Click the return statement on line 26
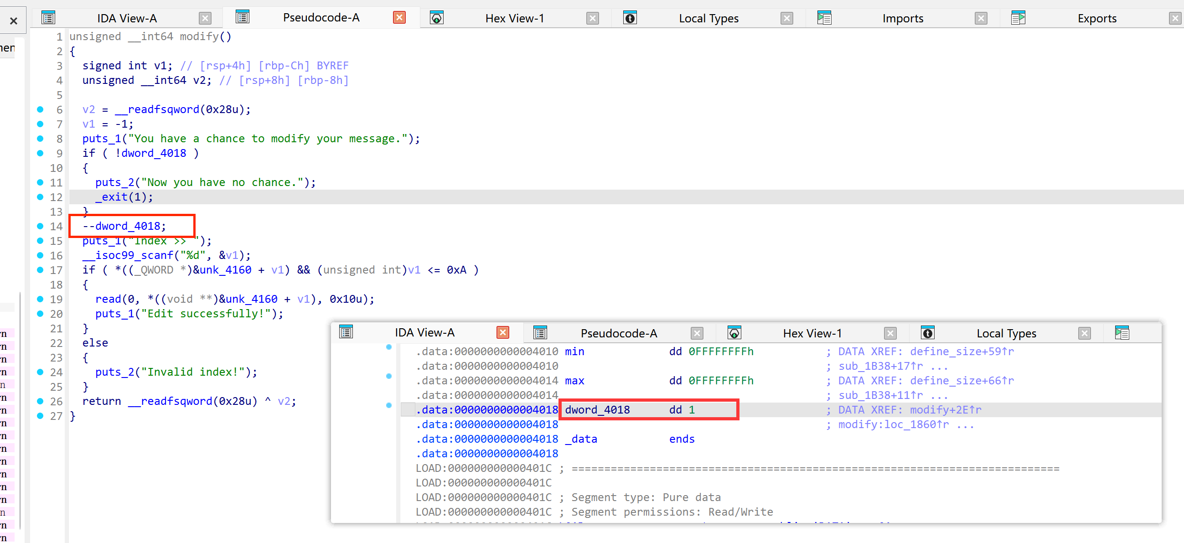Image resolution: width=1184 pixels, height=543 pixels. coord(189,401)
